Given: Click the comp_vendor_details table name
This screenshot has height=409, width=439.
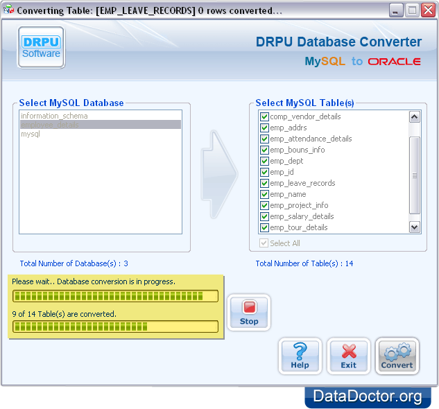Looking at the screenshot, I should [305, 116].
